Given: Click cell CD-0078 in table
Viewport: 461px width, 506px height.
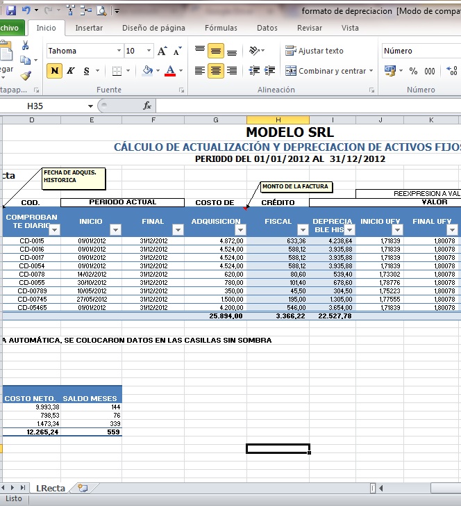Looking at the screenshot, I should 32,275.
